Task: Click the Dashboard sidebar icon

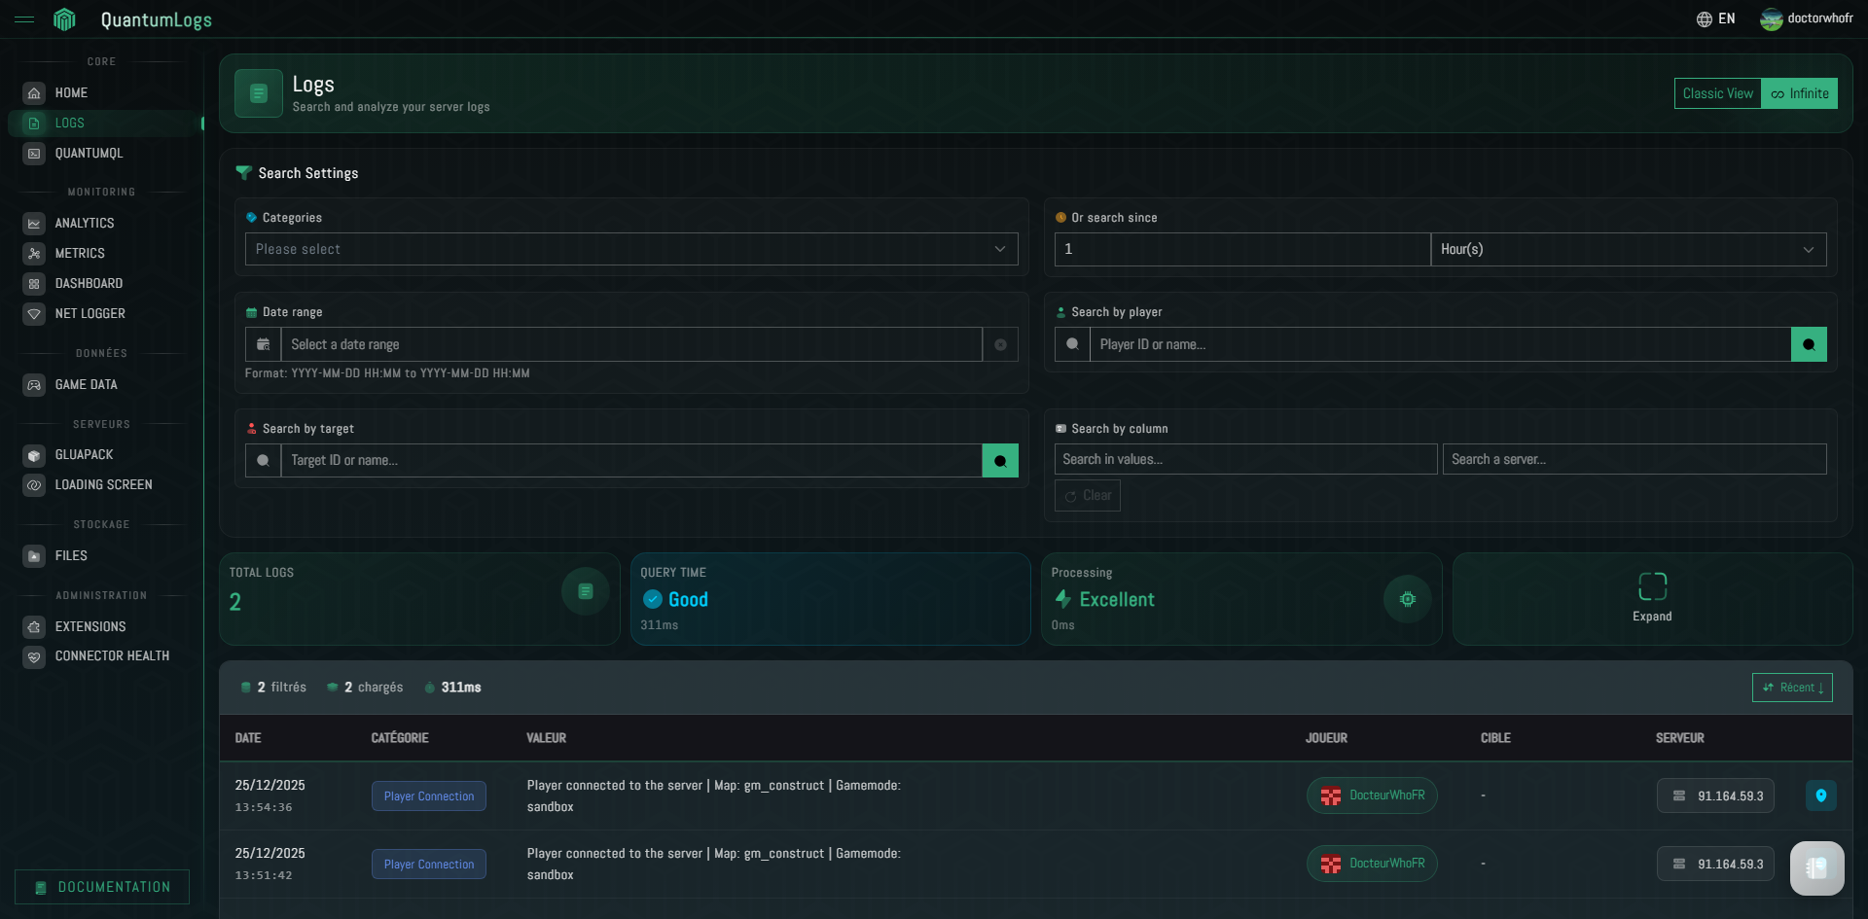Action: point(34,284)
